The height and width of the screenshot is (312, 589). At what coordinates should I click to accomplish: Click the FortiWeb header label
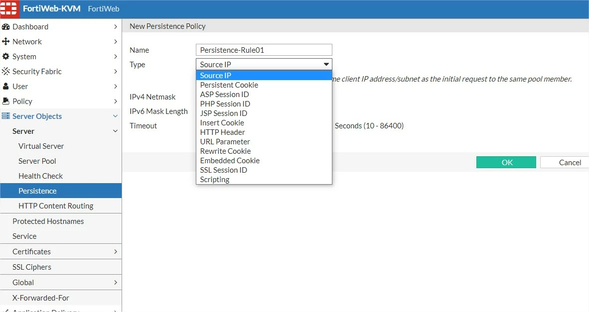tap(104, 8)
